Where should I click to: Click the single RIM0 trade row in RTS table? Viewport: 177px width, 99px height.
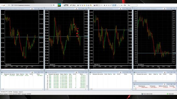tap(22, 76)
